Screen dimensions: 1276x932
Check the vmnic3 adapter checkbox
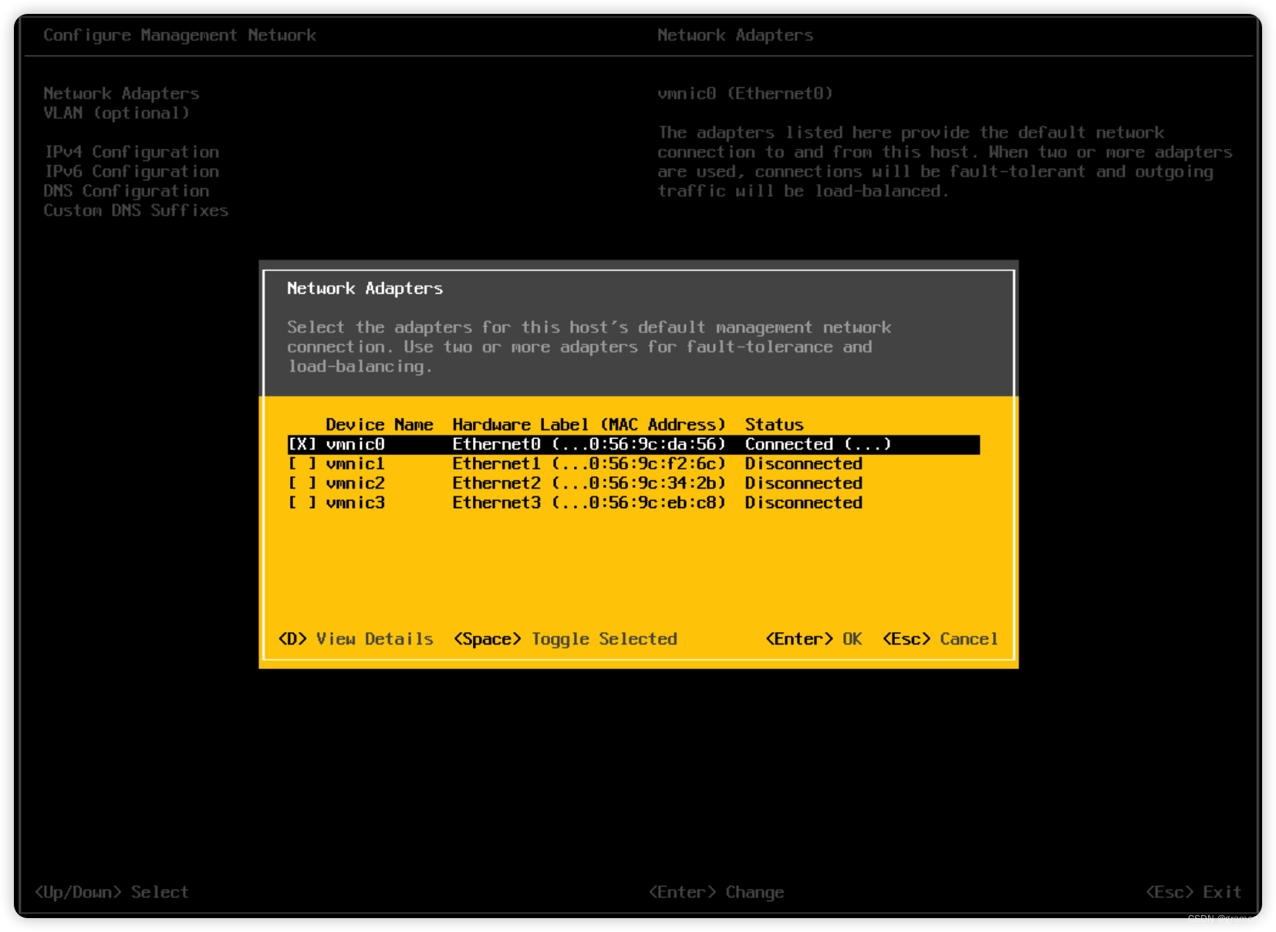coord(302,502)
